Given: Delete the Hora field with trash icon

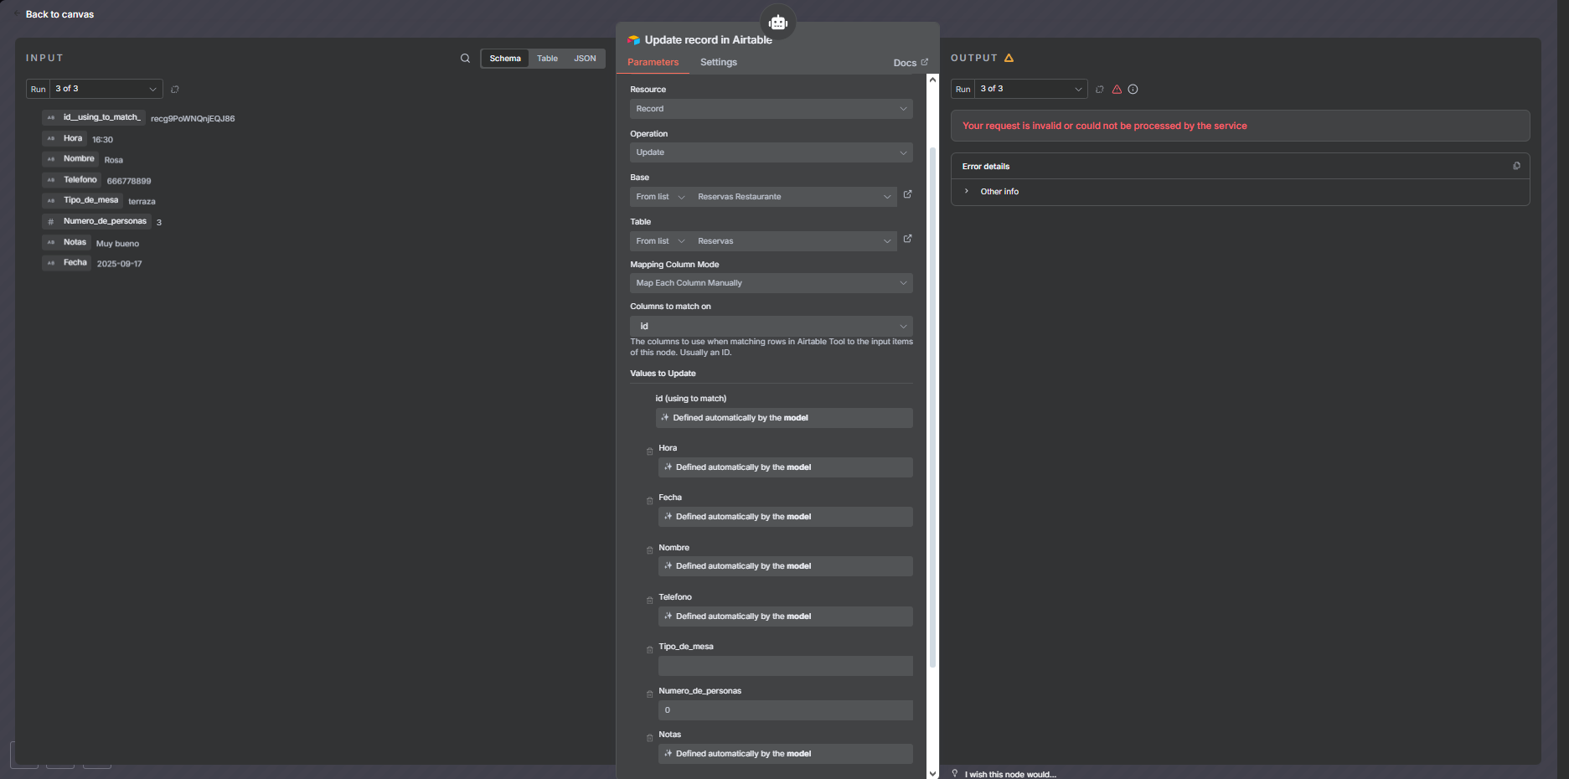Looking at the screenshot, I should (649, 451).
